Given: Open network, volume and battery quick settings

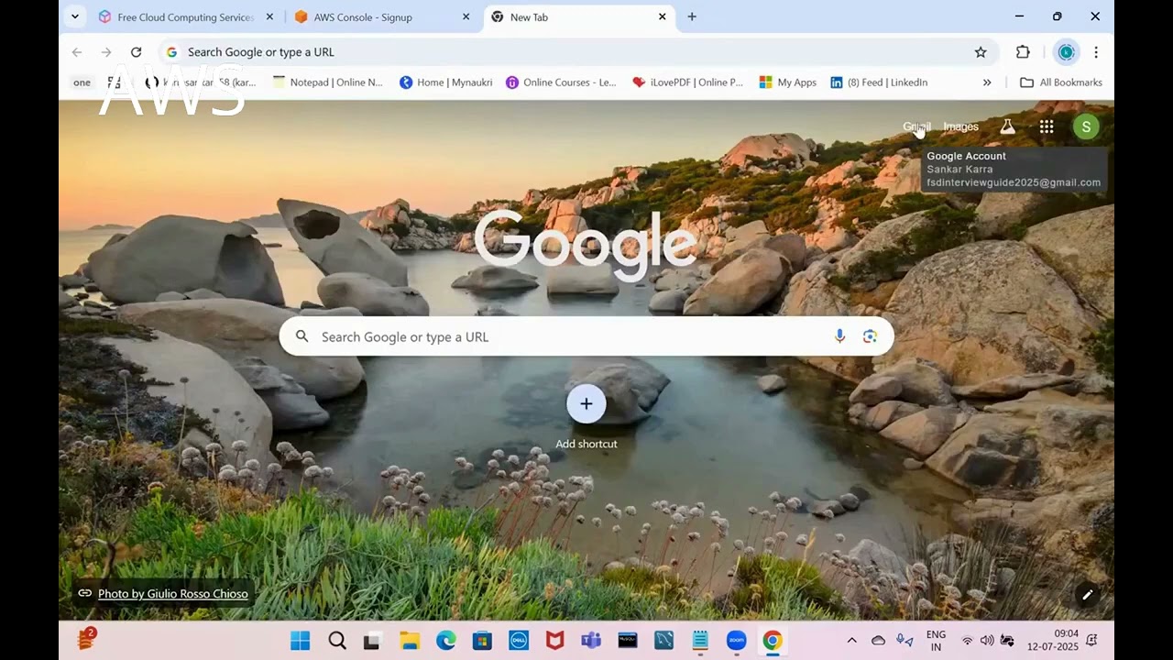Looking at the screenshot, I should tap(987, 641).
